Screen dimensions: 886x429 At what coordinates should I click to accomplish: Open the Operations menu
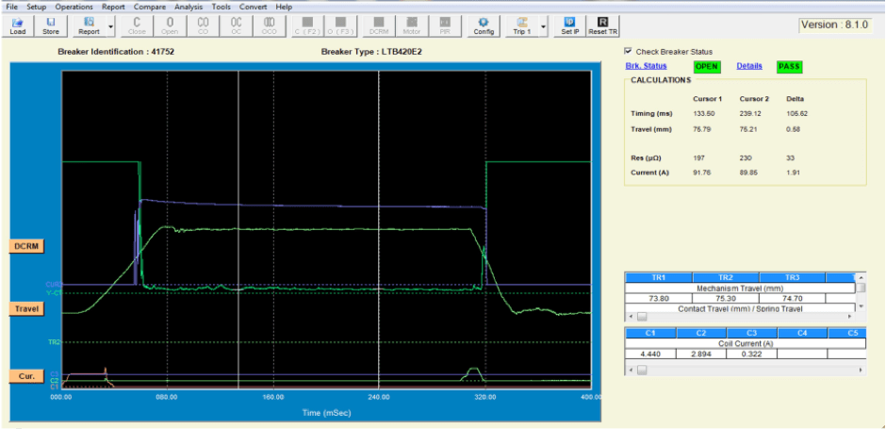(74, 7)
